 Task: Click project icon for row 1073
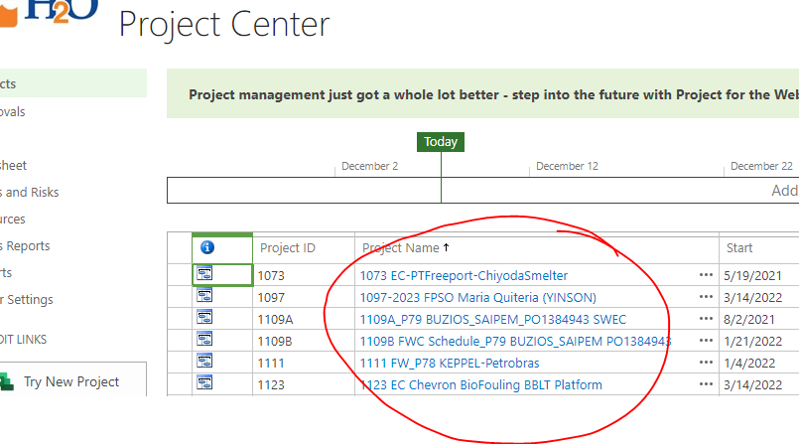[x=207, y=275]
